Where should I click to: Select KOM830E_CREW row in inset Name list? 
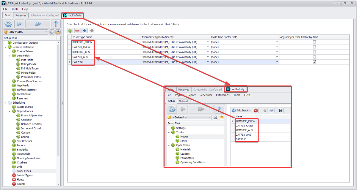[x=262, y=121]
